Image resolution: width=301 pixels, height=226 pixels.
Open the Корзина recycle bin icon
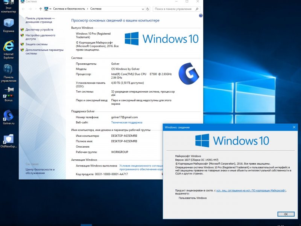click(x=8, y=26)
